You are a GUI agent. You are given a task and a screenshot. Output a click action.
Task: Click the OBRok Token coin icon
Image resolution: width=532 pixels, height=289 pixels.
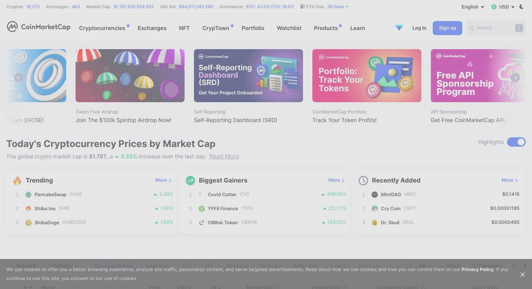[x=201, y=223]
